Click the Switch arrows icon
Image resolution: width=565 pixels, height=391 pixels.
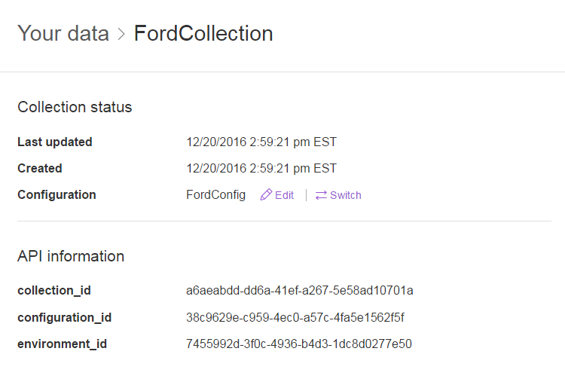pos(321,195)
